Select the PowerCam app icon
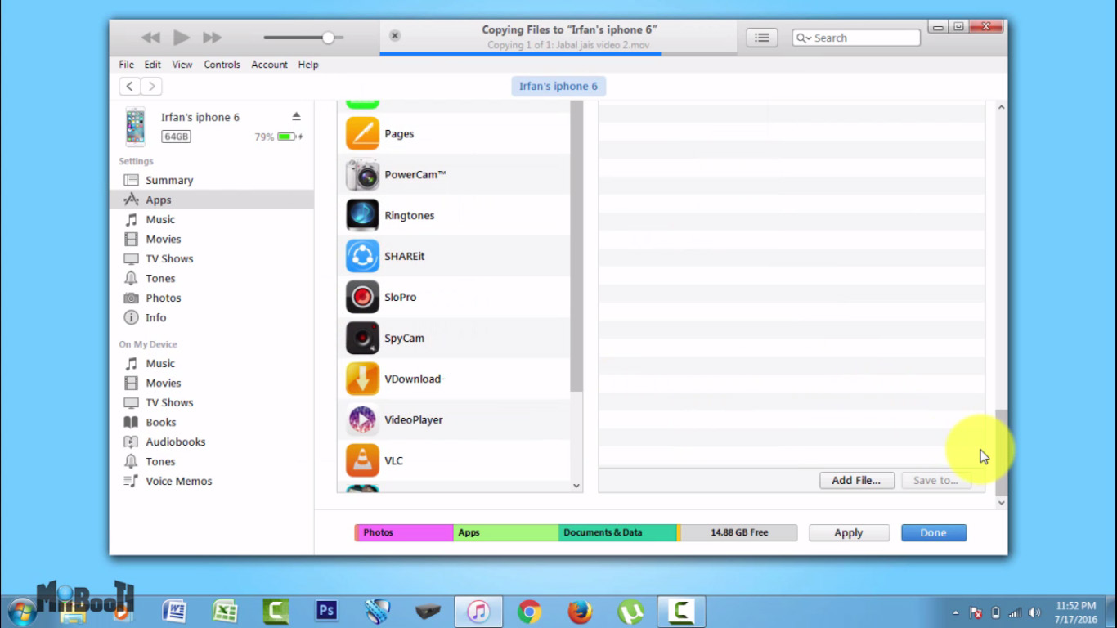1117x628 pixels. [x=362, y=174]
